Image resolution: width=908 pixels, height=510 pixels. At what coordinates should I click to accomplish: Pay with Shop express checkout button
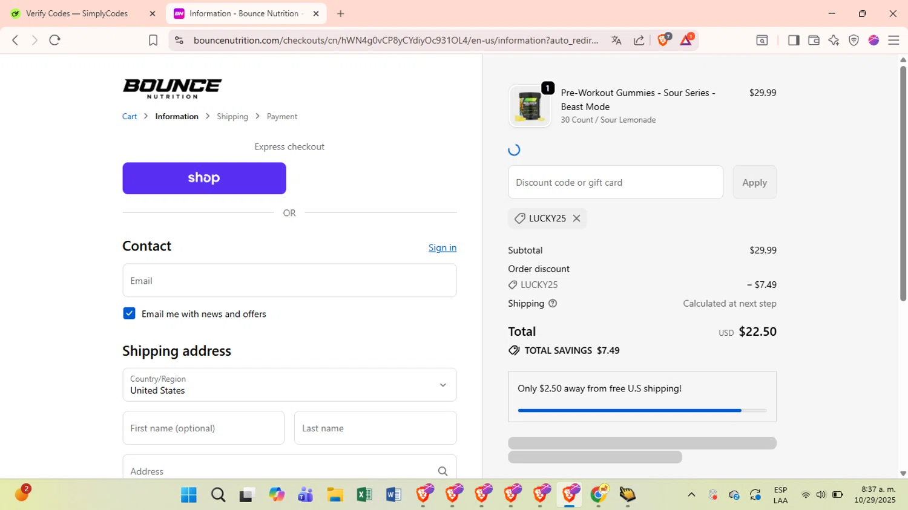click(x=204, y=178)
